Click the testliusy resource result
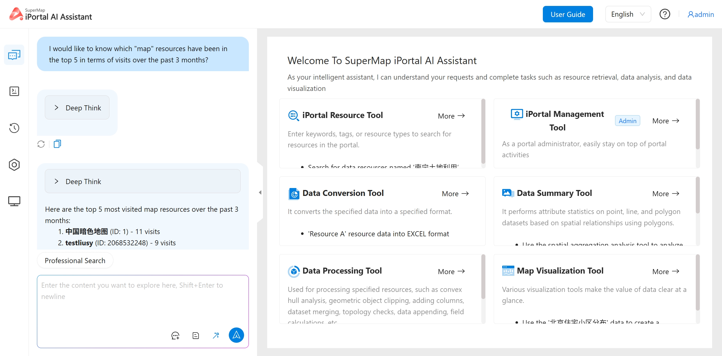 click(120, 243)
